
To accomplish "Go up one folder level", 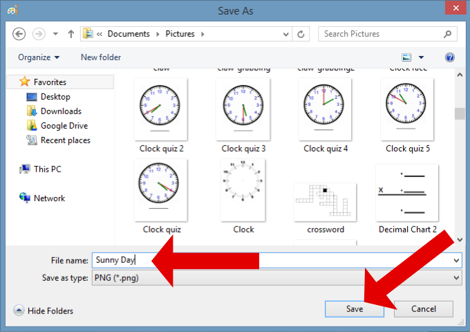I will click(70, 34).
